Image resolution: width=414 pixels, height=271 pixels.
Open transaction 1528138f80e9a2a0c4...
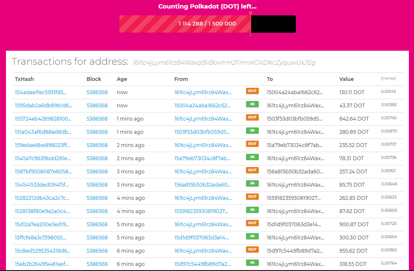[42, 211]
